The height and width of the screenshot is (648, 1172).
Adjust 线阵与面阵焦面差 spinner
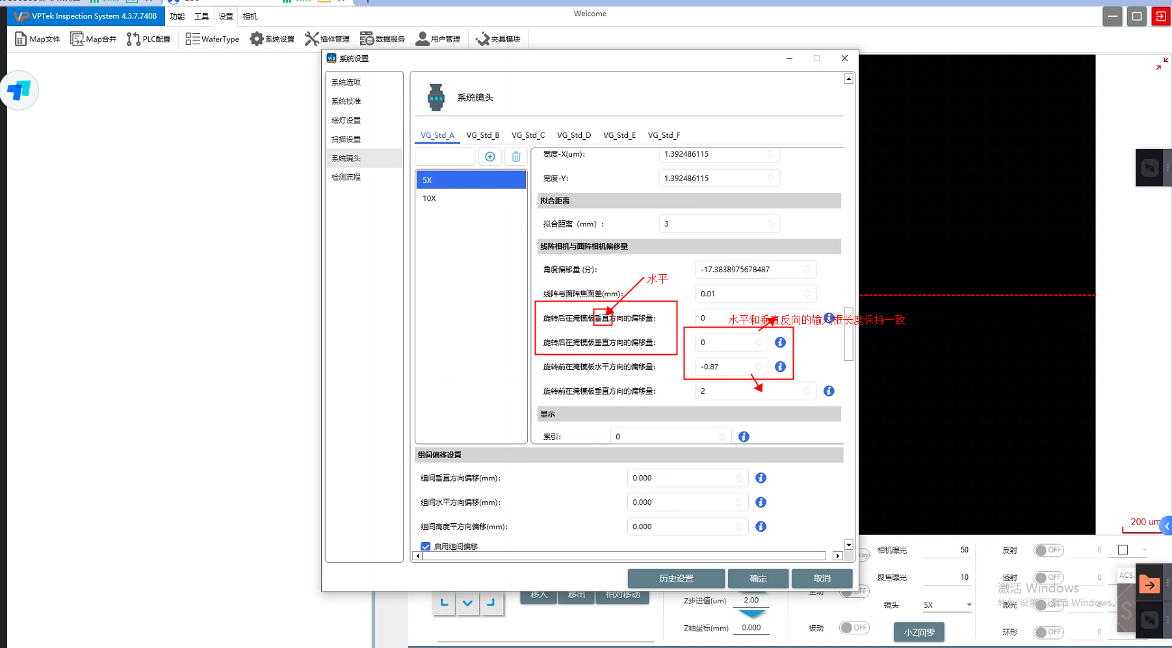[807, 294]
